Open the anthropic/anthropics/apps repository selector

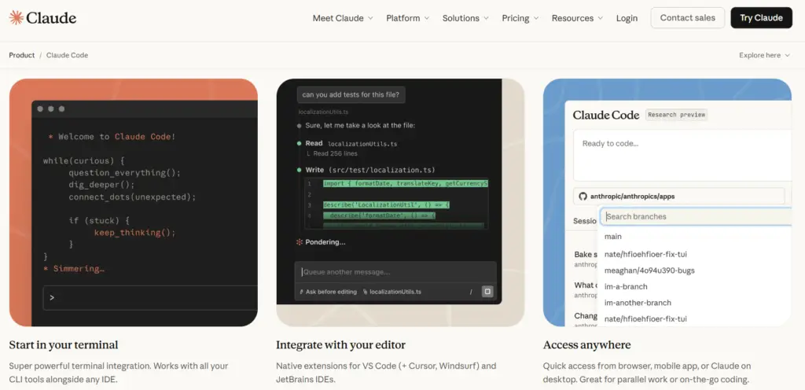pyautogui.click(x=678, y=196)
